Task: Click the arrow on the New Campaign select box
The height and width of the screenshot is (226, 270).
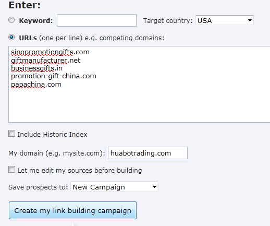Action: pos(154,187)
